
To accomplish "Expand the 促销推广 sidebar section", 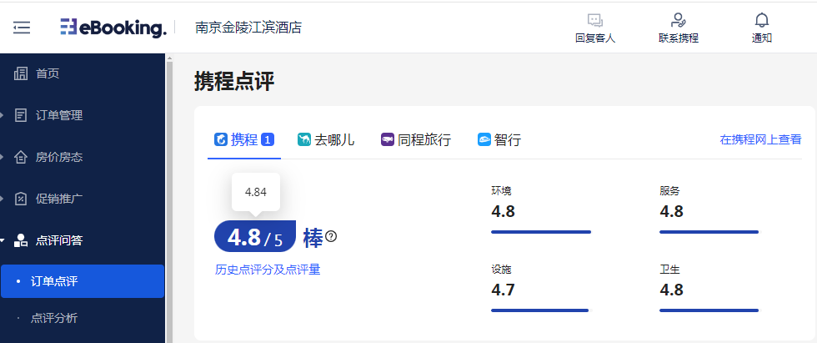I will pyautogui.click(x=58, y=199).
